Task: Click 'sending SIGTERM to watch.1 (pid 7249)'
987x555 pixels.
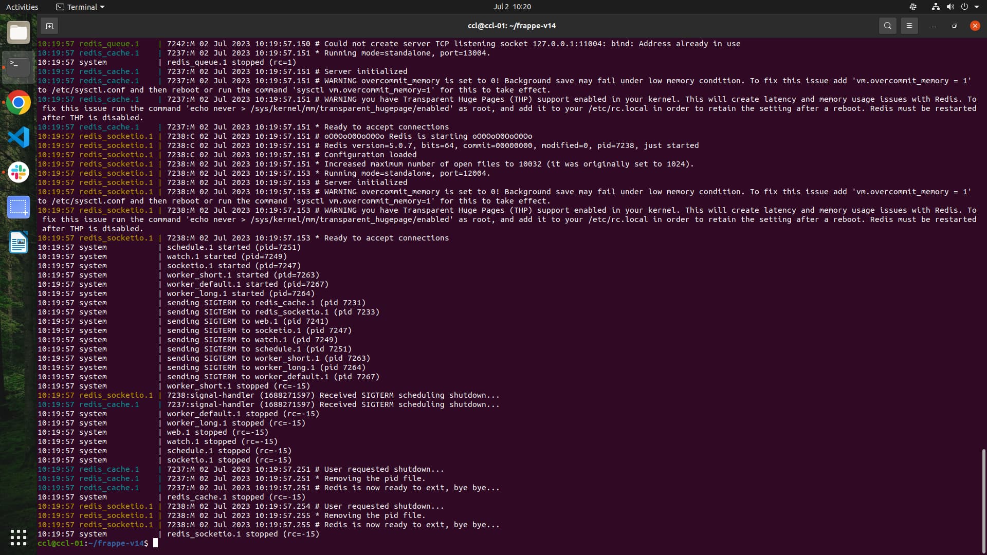Action: click(252, 340)
